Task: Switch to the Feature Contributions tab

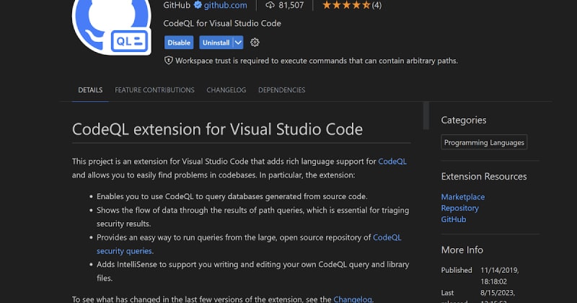Action: click(154, 90)
